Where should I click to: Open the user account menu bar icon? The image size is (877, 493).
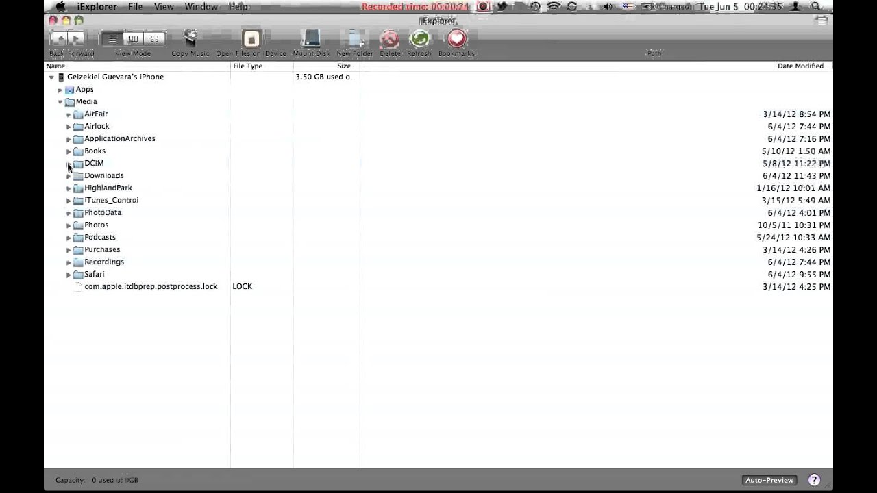pos(795,6)
